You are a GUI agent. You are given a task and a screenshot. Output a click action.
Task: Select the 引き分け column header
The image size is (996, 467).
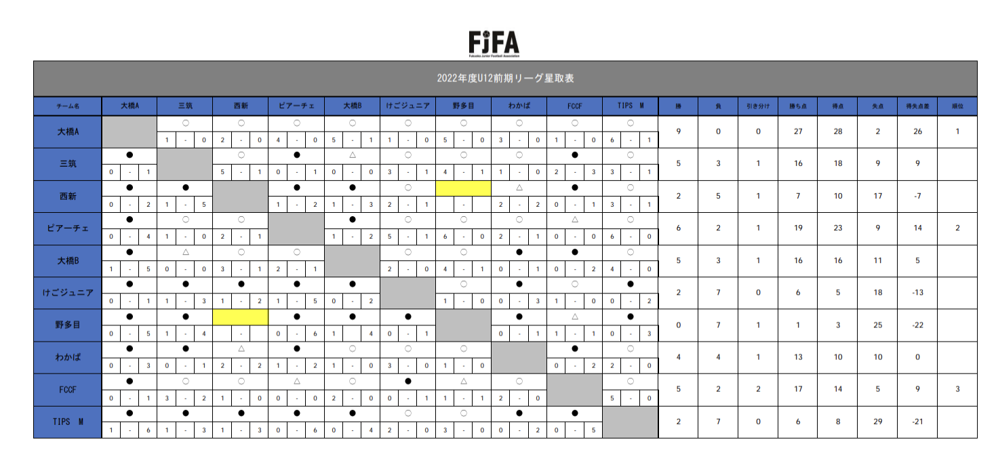coord(758,106)
